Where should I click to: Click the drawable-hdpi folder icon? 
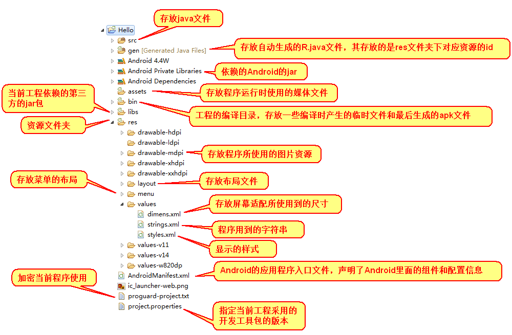(131, 132)
